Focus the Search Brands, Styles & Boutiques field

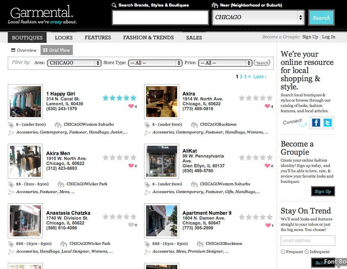[x=160, y=18]
